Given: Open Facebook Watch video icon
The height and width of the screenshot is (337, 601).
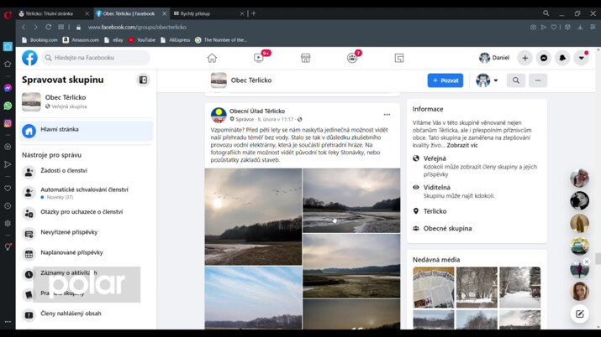Looking at the screenshot, I should click(259, 58).
